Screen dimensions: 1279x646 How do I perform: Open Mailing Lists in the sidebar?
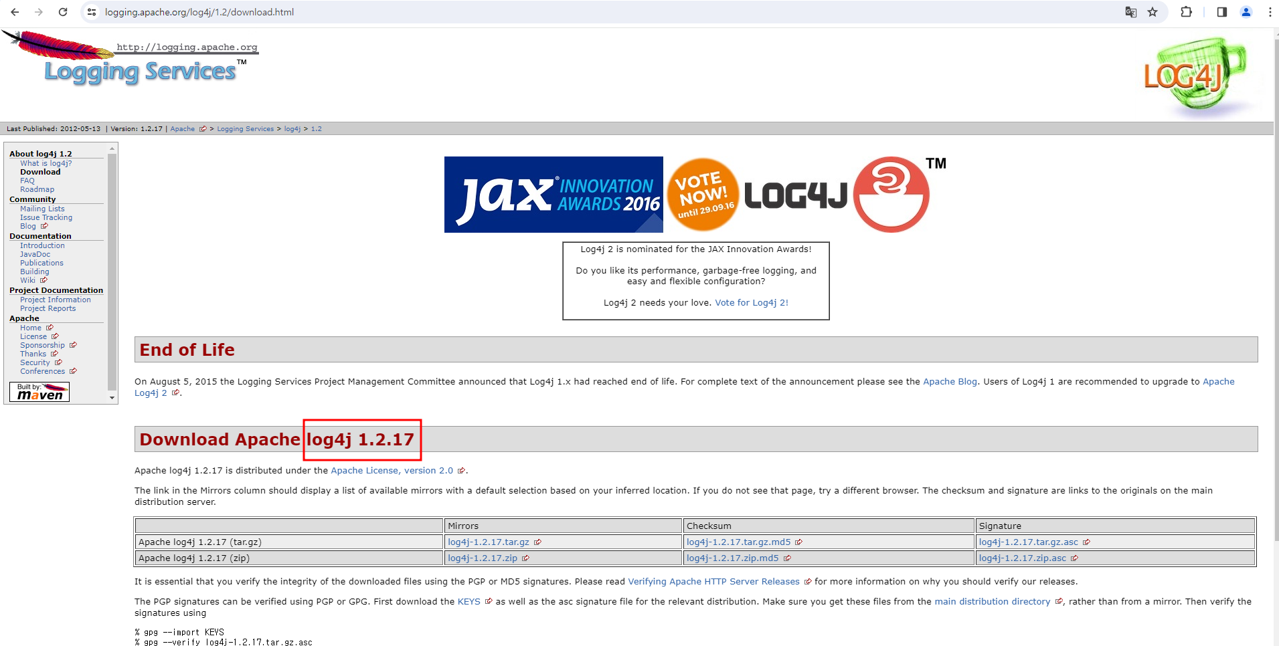[x=42, y=209]
